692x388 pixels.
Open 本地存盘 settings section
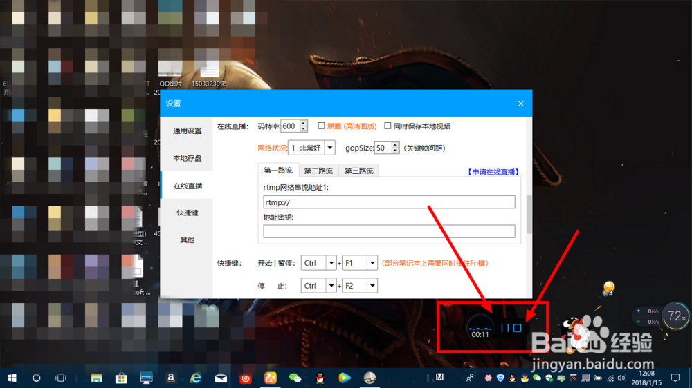coord(187,158)
